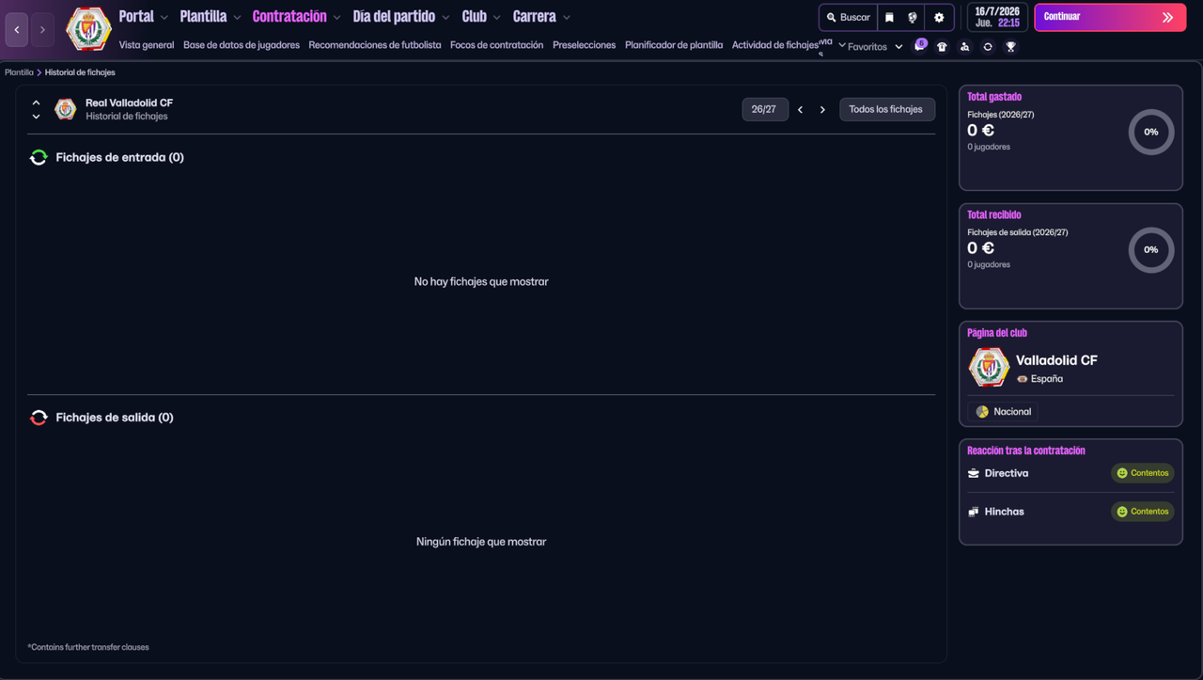Open the game settings gear icon
Viewport: 1203px width, 680px height.
point(937,17)
